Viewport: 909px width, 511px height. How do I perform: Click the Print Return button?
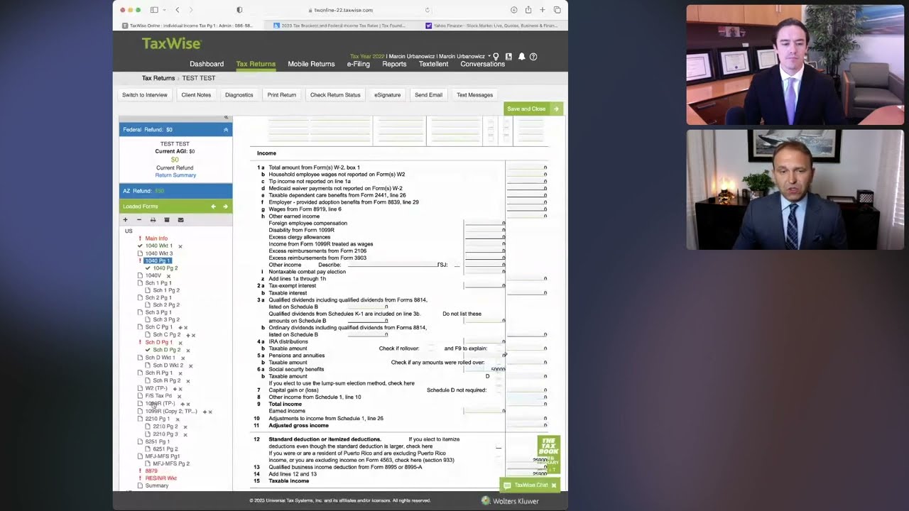tap(282, 95)
